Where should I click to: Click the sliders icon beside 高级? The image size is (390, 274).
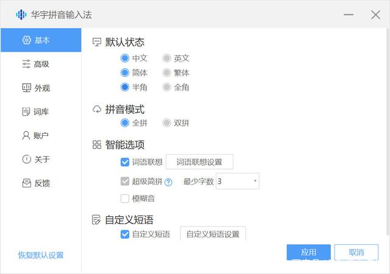[26, 64]
